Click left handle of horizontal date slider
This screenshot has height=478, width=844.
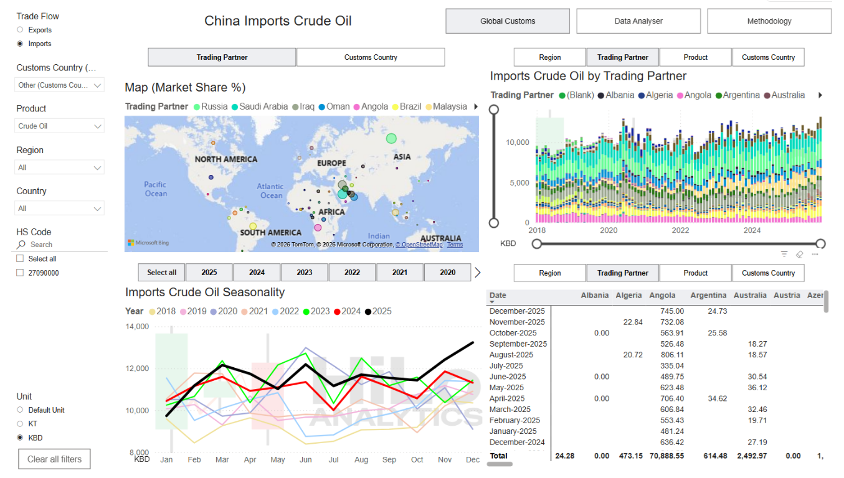[536, 243]
